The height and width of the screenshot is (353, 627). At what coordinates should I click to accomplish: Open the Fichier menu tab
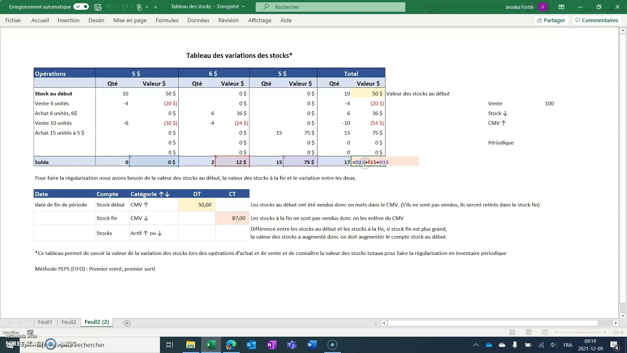click(13, 20)
